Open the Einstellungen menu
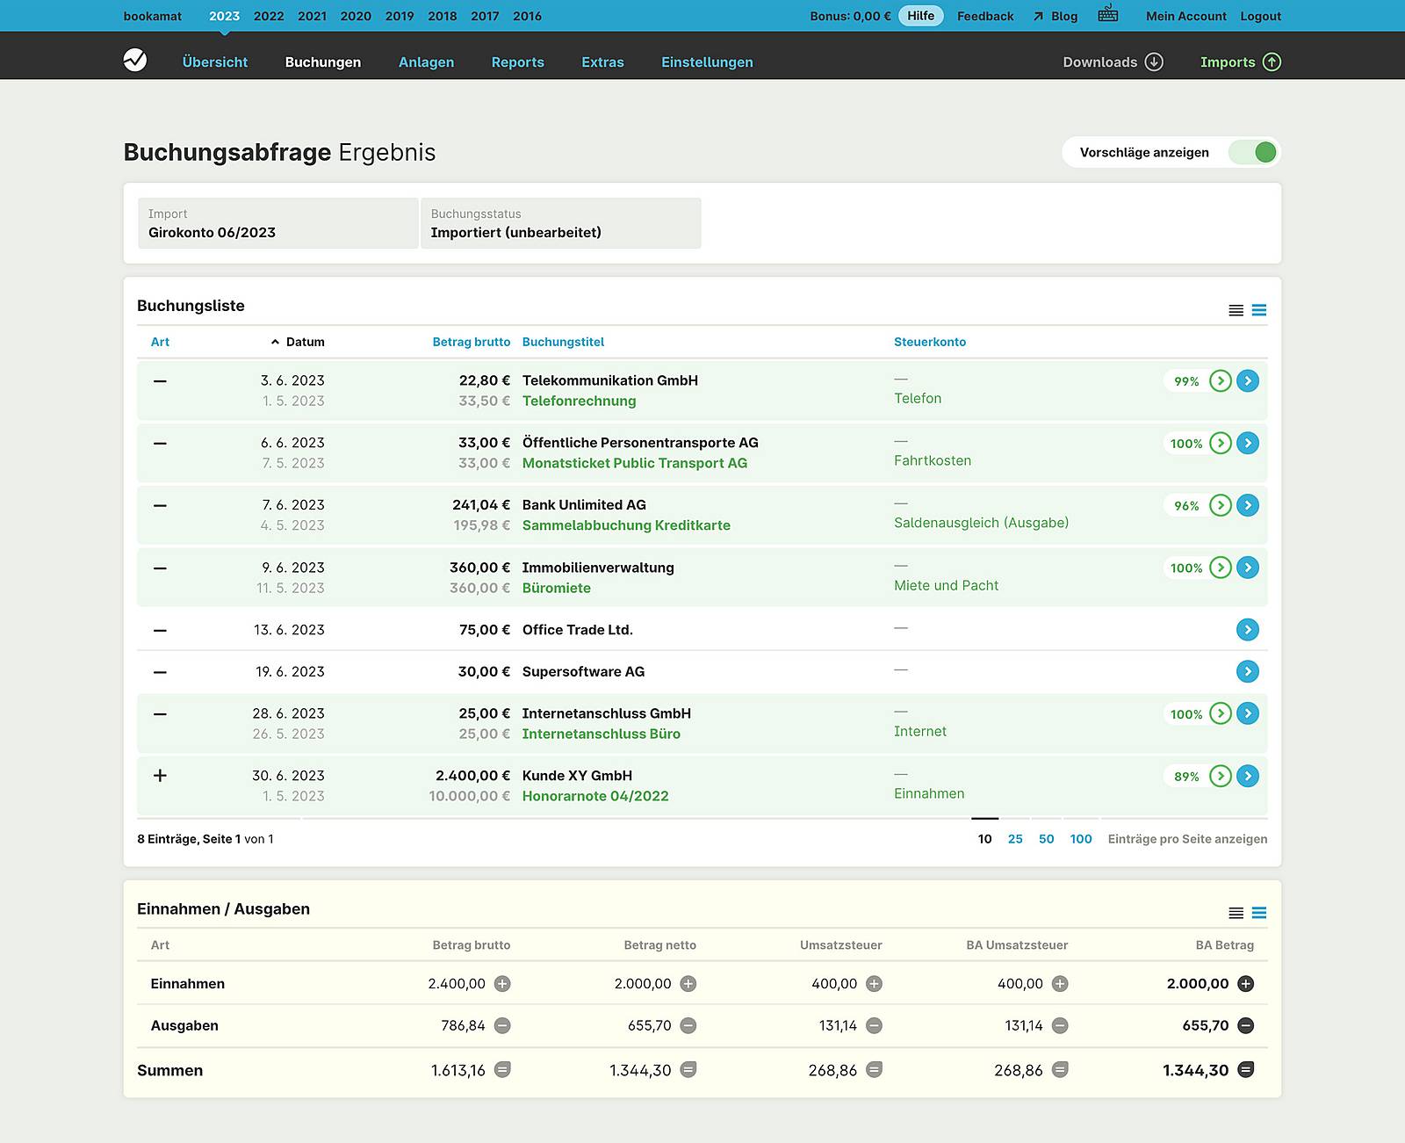Image resolution: width=1405 pixels, height=1143 pixels. [x=707, y=61]
